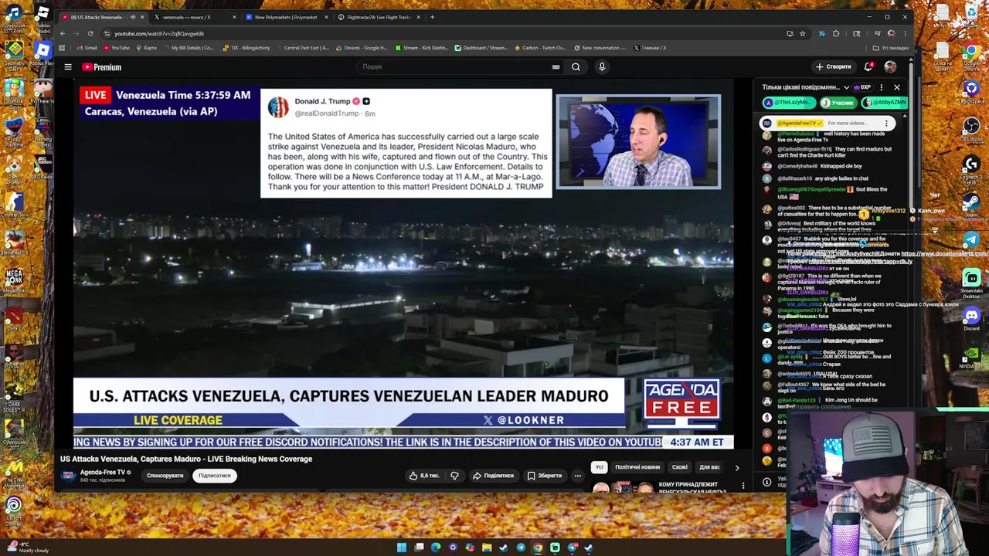Viewport: 989px width, 556px height.
Task: Select Політичні новини filter chip
Action: [x=637, y=467]
